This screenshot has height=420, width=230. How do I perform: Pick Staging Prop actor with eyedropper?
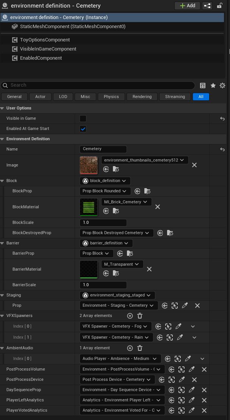(185, 305)
